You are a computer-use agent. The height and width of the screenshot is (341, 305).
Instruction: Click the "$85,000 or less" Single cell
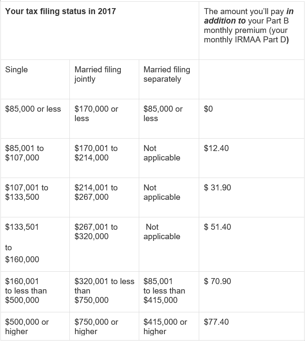pos(33,109)
